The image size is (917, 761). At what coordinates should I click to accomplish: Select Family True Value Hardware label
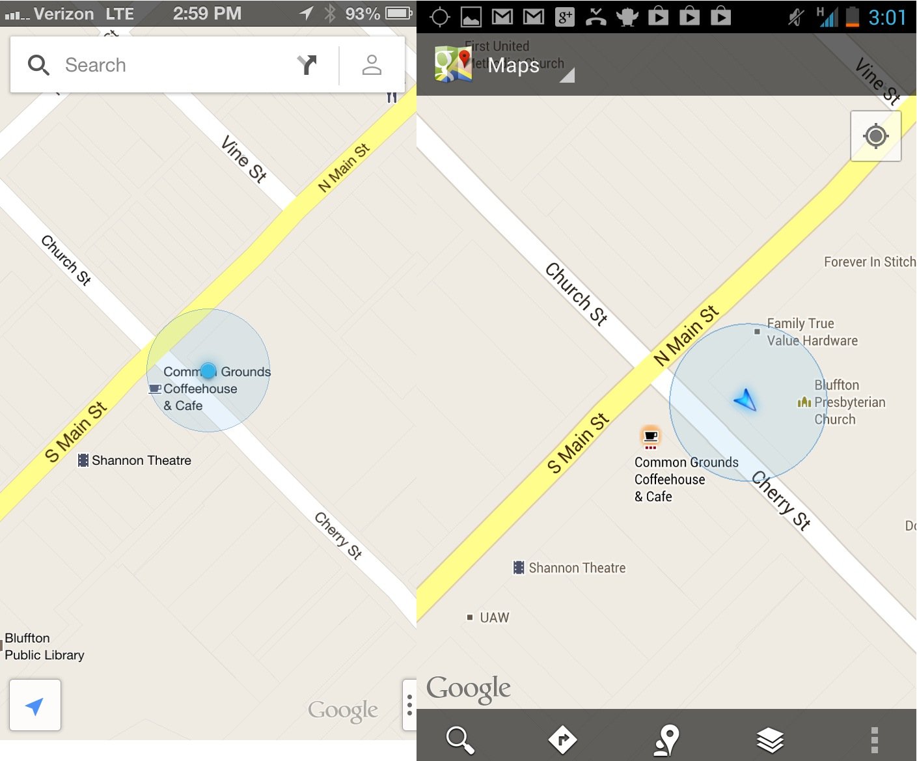click(812, 332)
